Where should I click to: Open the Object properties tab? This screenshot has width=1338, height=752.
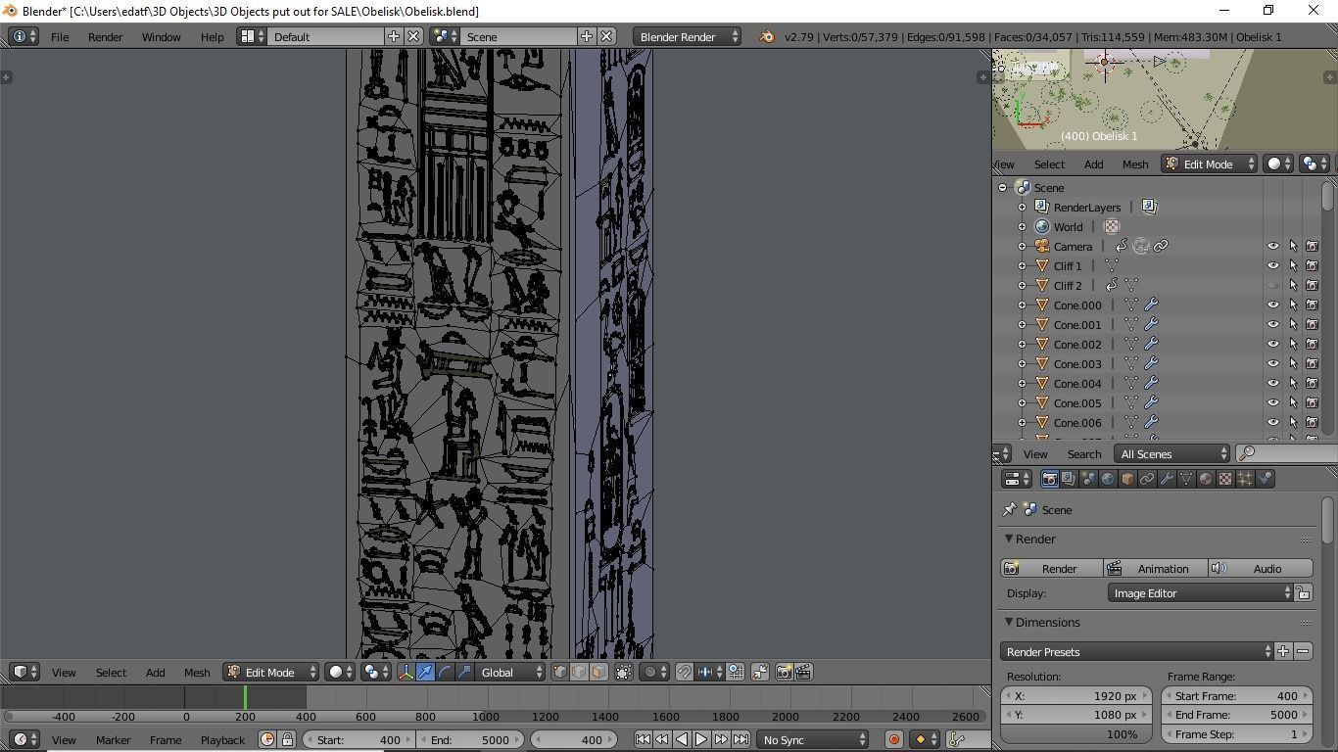(x=1127, y=479)
